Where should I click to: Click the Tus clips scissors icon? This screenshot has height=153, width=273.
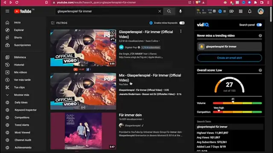[7, 88]
